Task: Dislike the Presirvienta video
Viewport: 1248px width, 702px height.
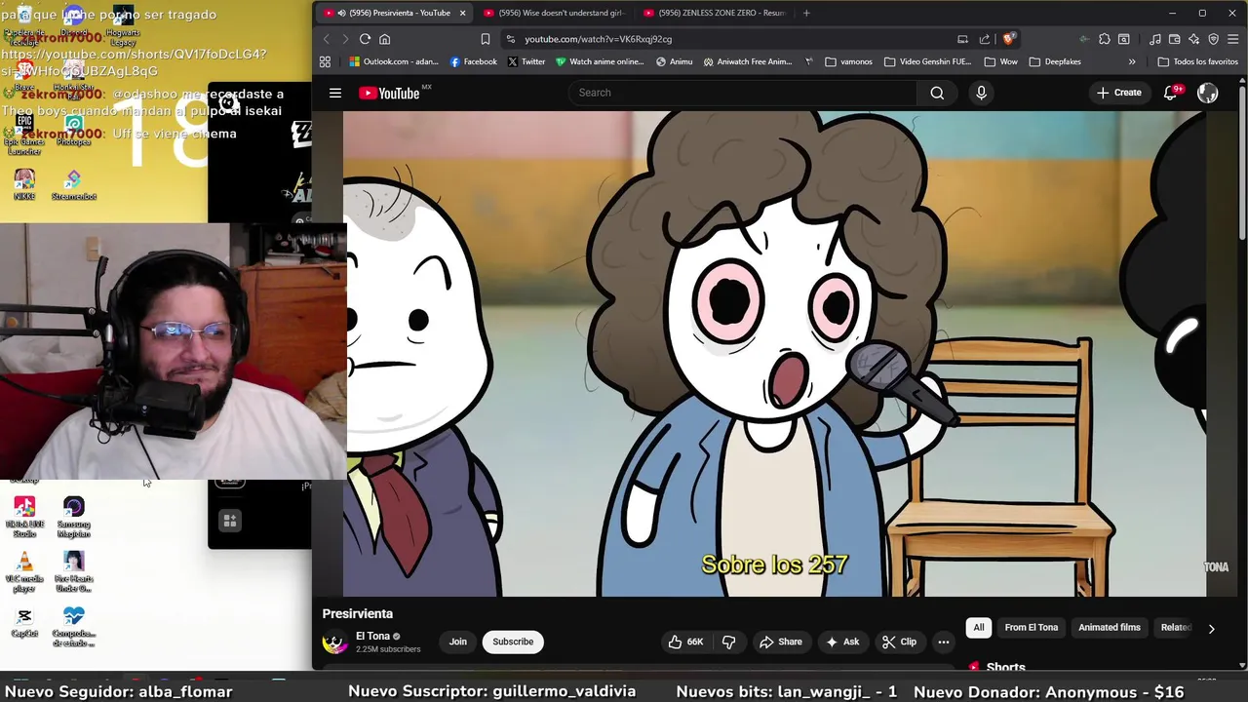Action: pyautogui.click(x=728, y=642)
